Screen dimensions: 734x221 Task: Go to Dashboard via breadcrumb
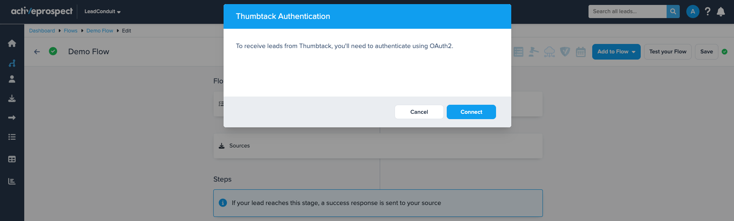tap(42, 31)
